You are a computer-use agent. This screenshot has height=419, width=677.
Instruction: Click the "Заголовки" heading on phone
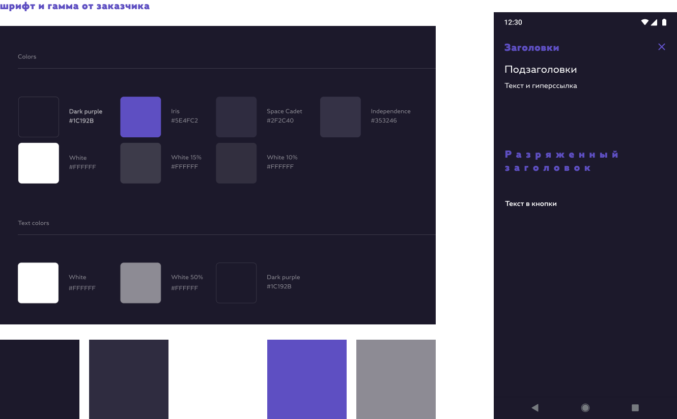point(532,48)
